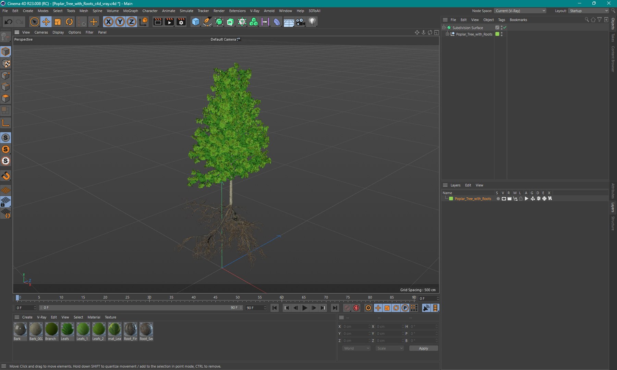Click Record Active Objects button
Image resolution: width=617 pixels, height=370 pixels.
[x=347, y=308]
